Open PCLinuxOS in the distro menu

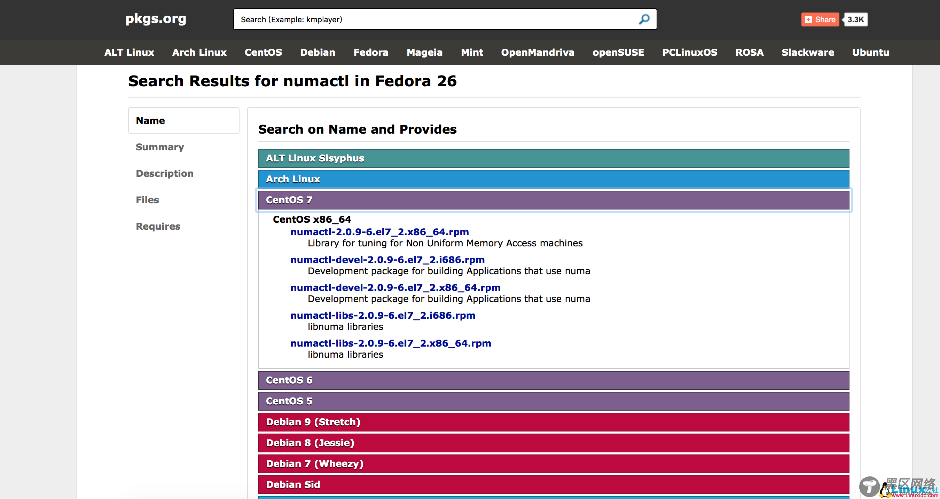[x=690, y=52]
